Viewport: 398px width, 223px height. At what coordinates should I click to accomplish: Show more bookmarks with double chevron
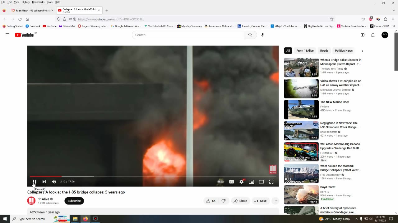click(394, 26)
